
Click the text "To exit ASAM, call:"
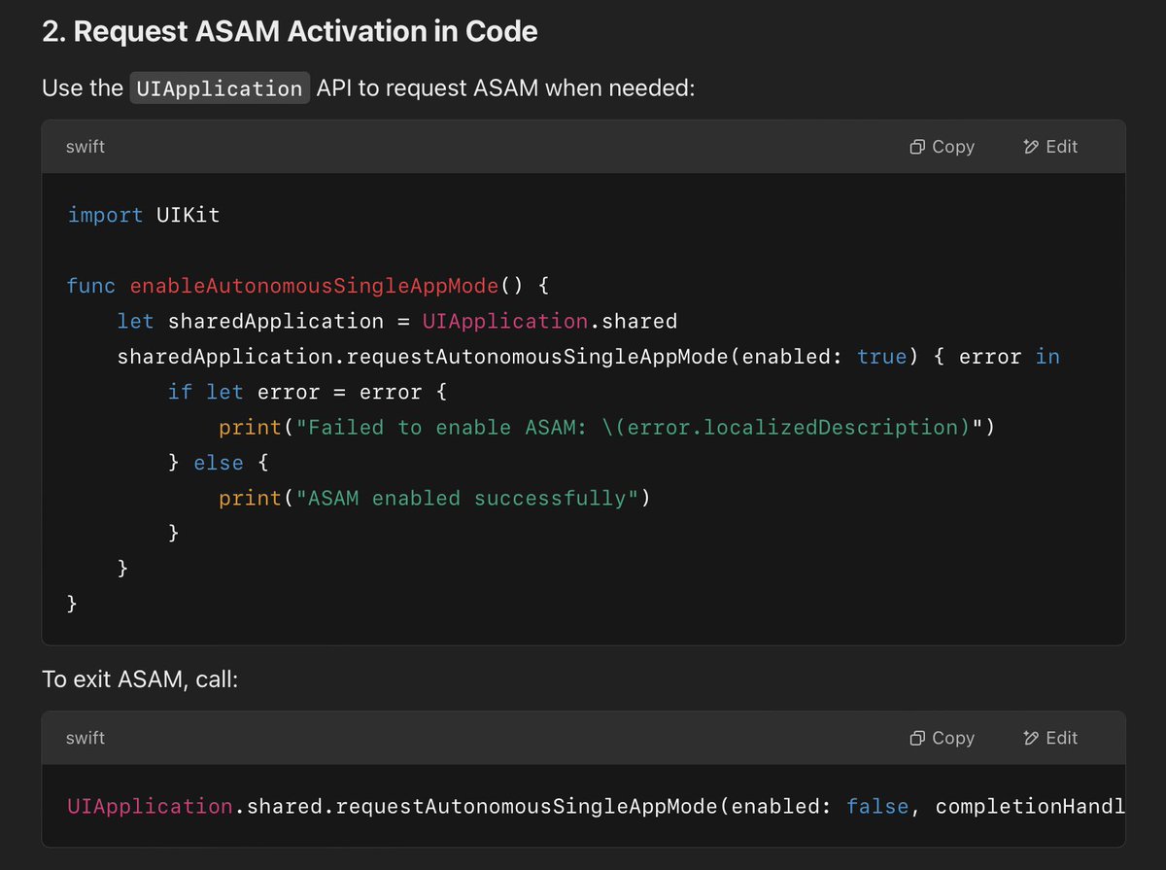[140, 679]
